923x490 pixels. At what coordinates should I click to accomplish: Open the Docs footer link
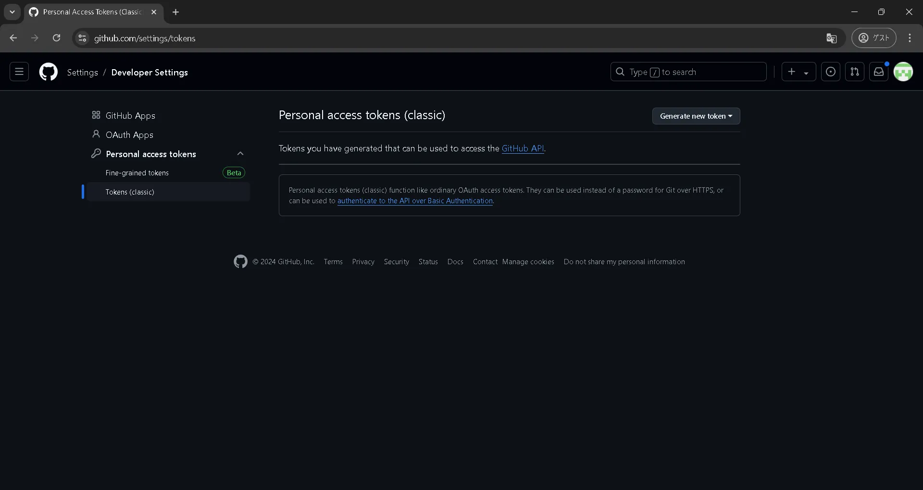tap(455, 262)
